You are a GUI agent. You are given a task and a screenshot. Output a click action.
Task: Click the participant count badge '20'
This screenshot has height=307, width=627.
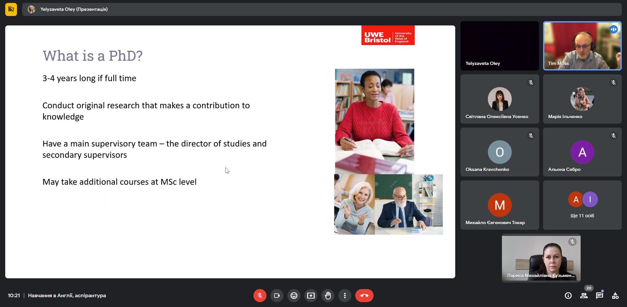[x=588, y=288]
